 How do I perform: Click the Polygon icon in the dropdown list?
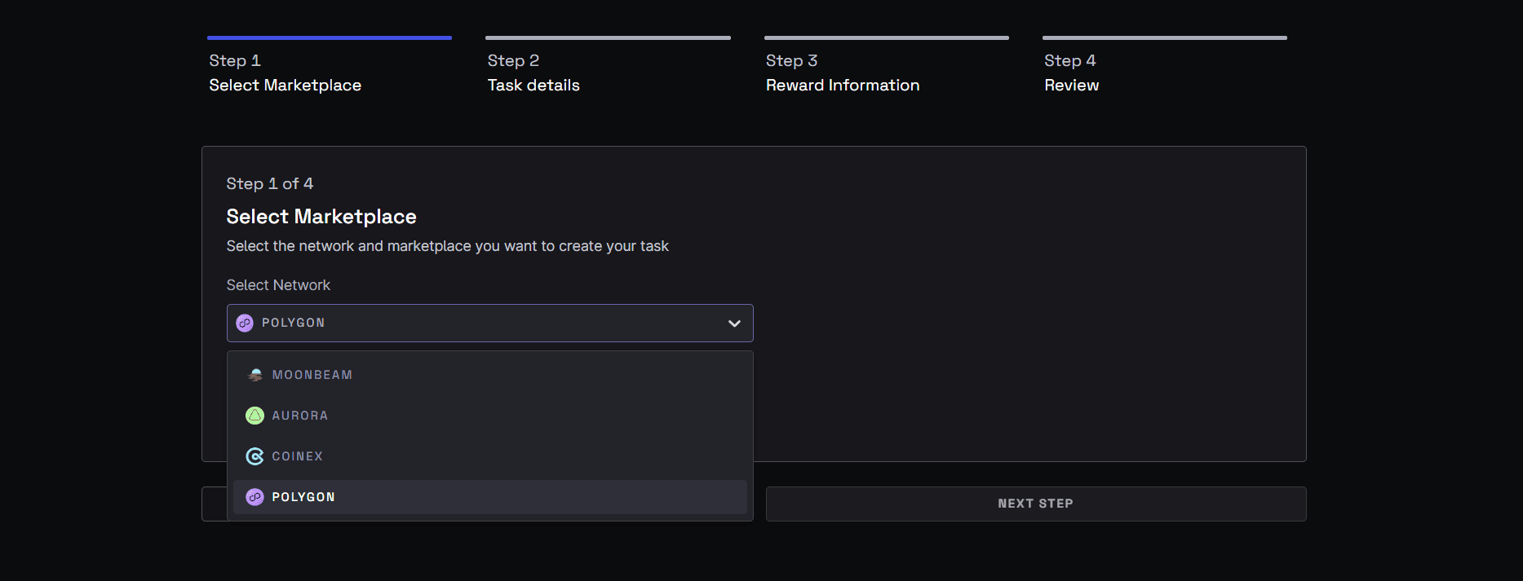tap(255, 497)
